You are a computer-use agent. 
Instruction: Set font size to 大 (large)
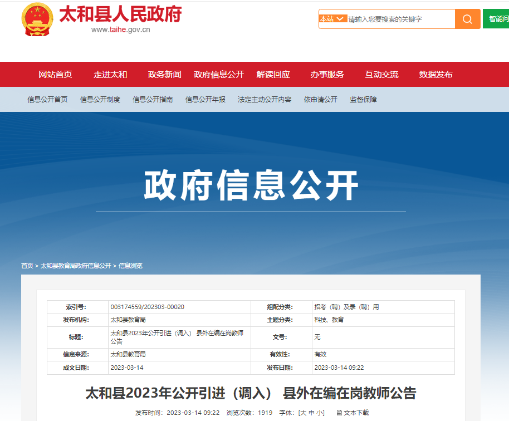303,413
